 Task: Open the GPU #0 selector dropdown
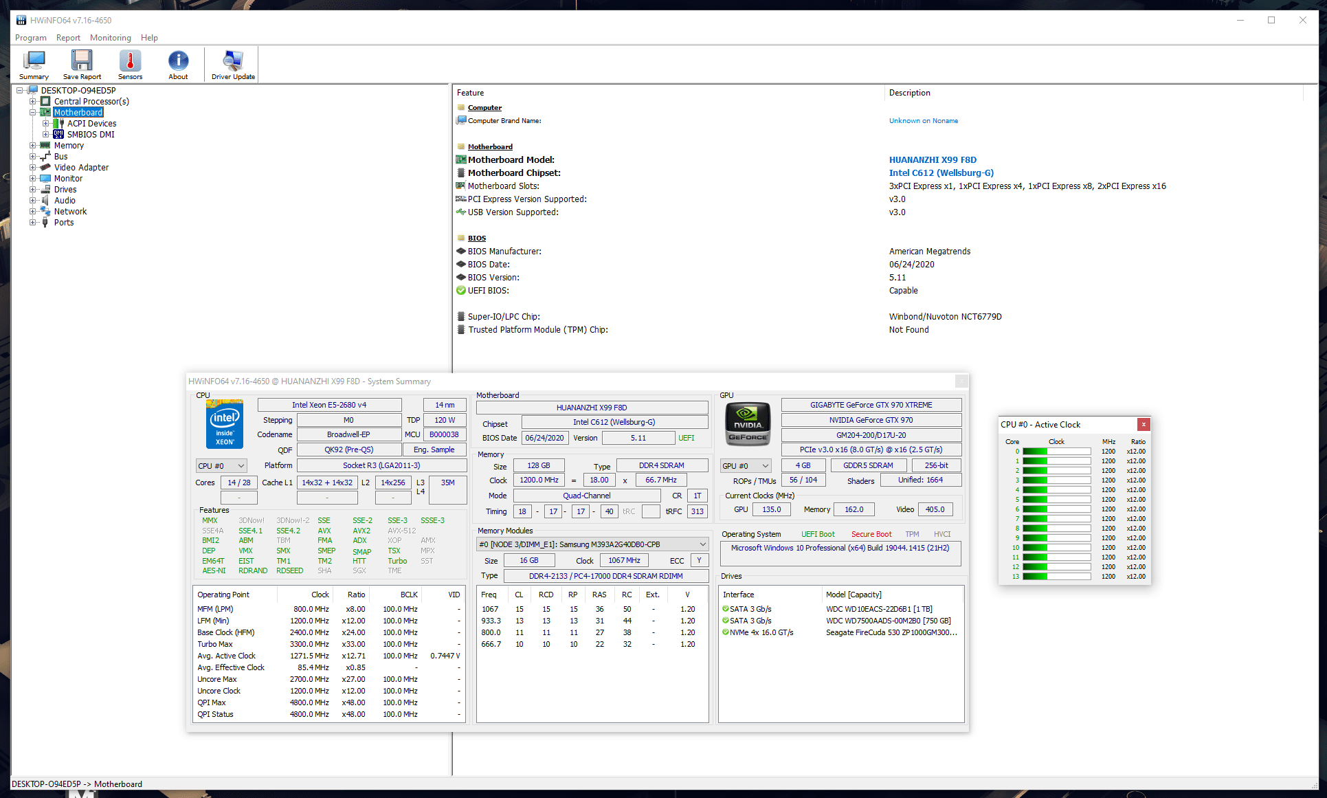click(x=746, y=466)
